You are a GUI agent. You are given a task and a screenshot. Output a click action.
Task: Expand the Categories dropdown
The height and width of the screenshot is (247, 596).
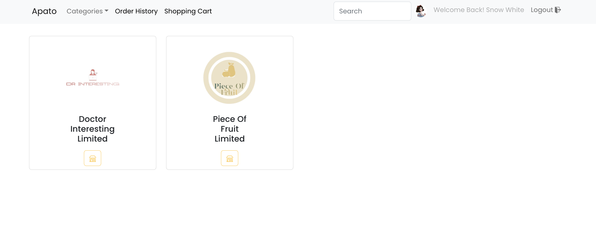(x=87, y=11)
